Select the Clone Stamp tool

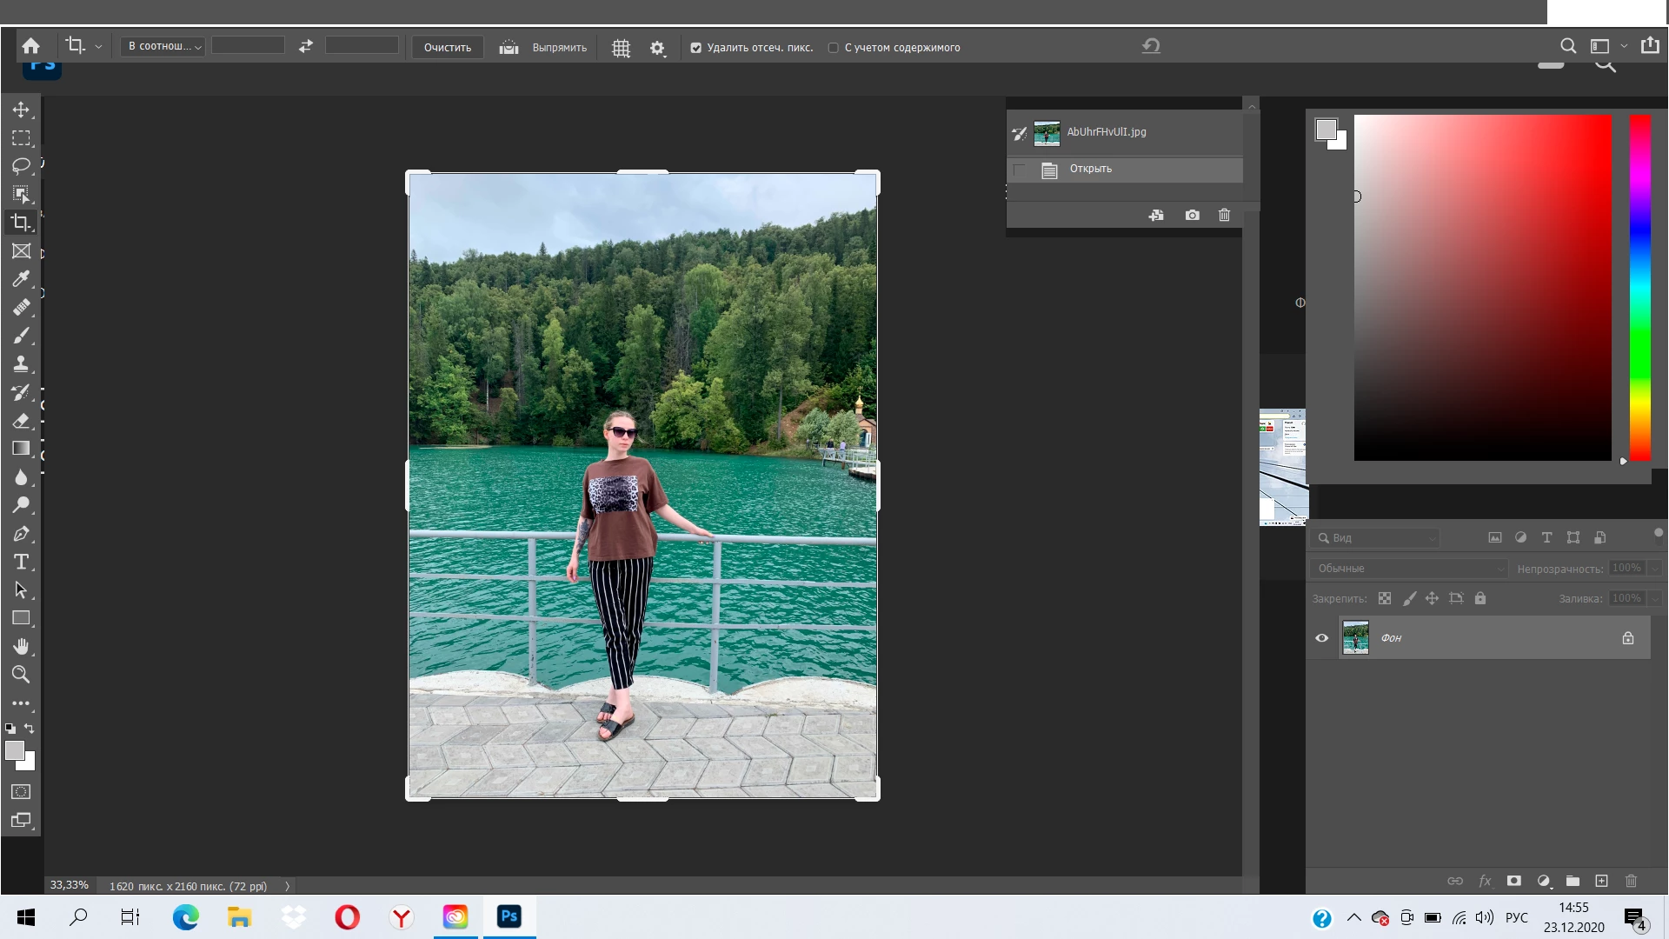tap(21, 363)
